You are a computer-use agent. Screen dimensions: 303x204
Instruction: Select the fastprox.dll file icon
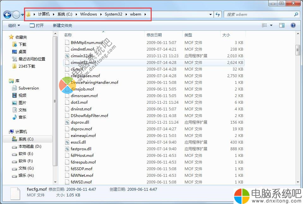click(x=67, y=149)
